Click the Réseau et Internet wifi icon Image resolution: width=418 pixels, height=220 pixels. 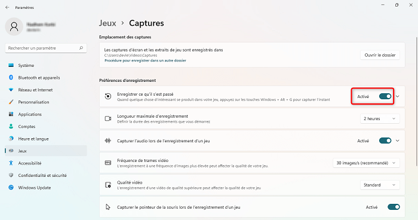click(x=11, y=90)
